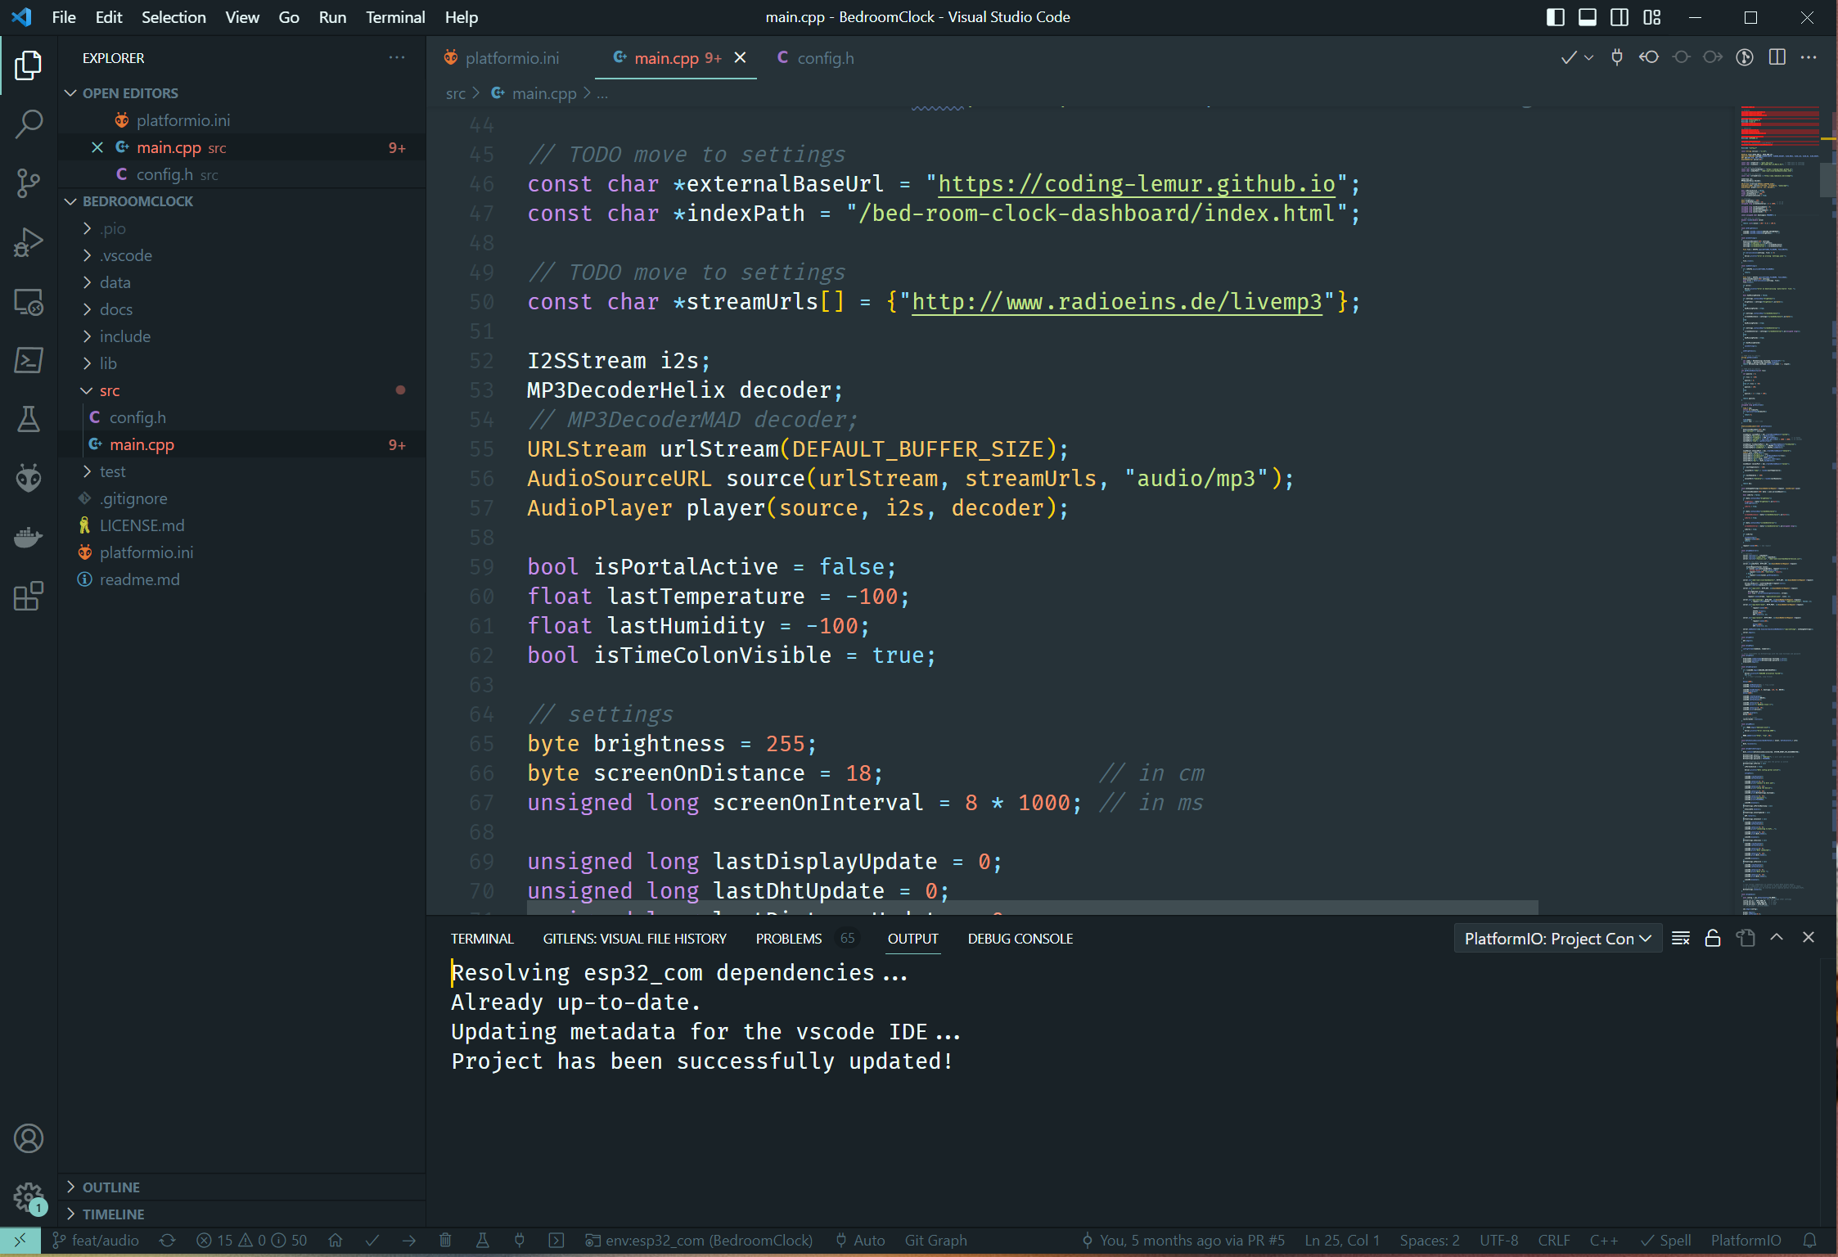Open the PlatformIO alien icon
Screen dimensions: 1838x1257
(29, 478)
